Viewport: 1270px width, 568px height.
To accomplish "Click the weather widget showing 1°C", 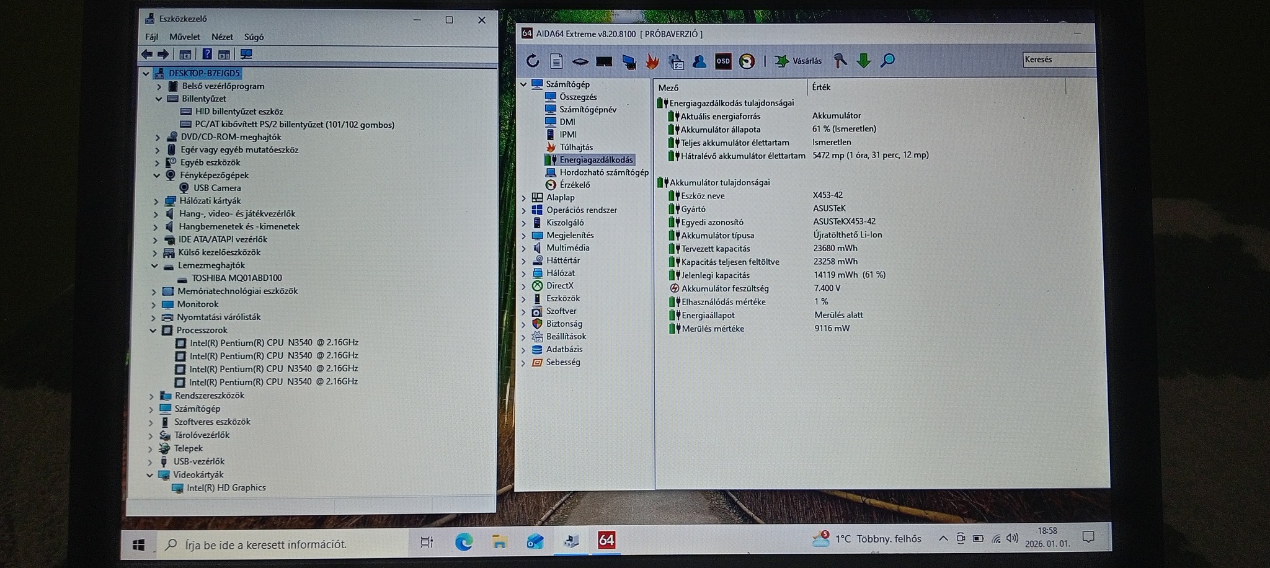I will tap(867, 539).
